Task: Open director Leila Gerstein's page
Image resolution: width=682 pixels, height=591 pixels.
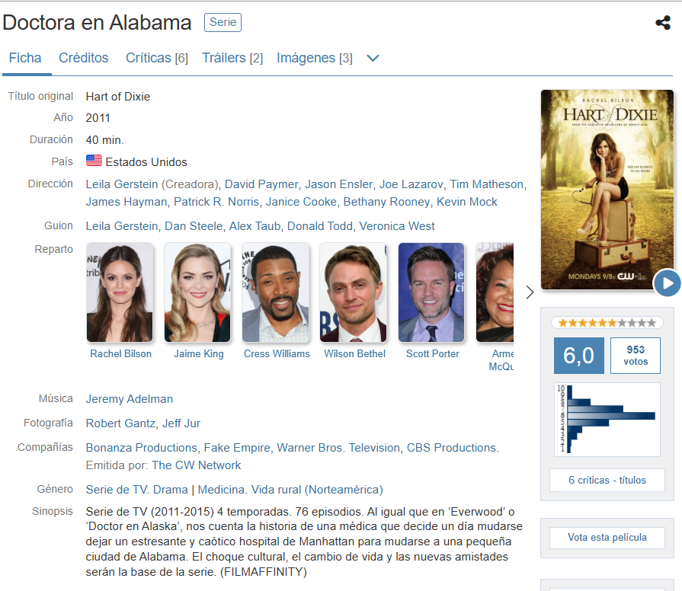Action: 122,184
